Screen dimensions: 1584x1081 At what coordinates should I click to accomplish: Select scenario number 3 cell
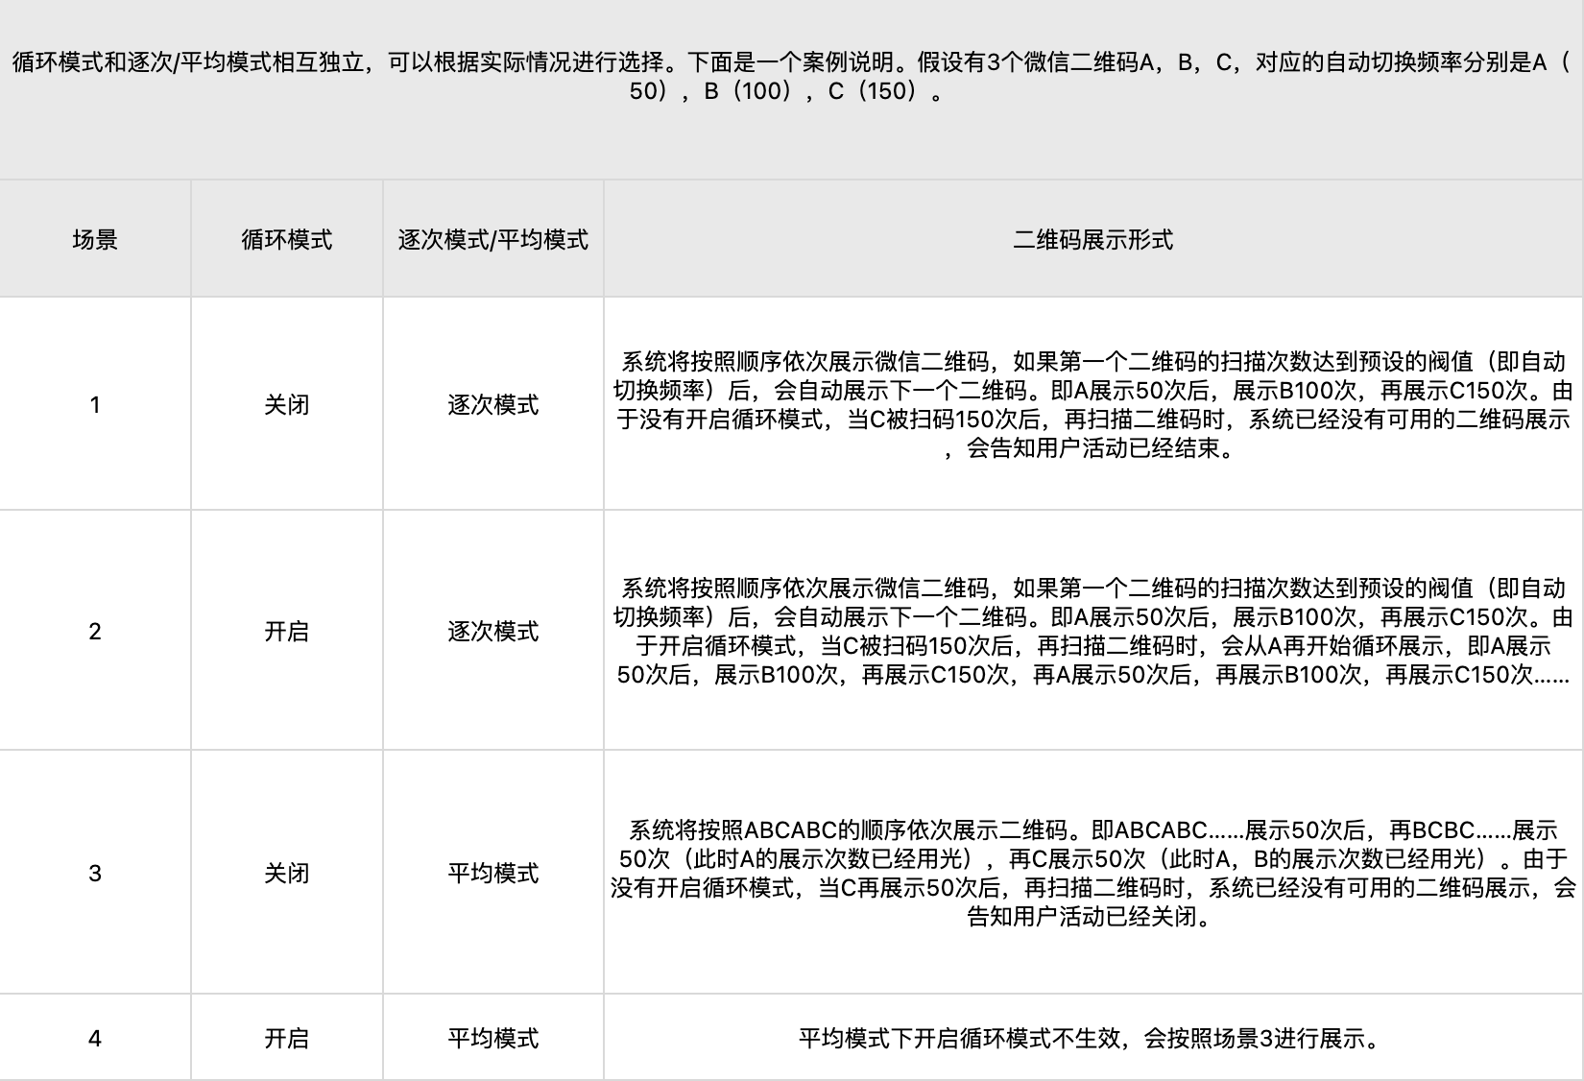click(95, 874)
